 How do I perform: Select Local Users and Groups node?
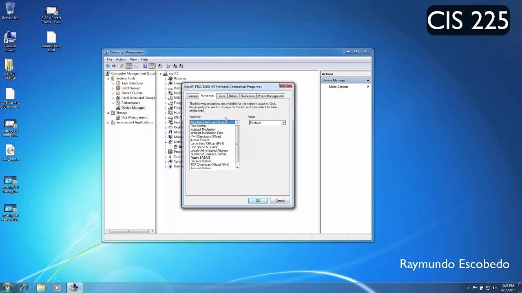pos(138,98)
